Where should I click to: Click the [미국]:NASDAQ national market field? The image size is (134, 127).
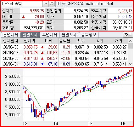[94, 4]
